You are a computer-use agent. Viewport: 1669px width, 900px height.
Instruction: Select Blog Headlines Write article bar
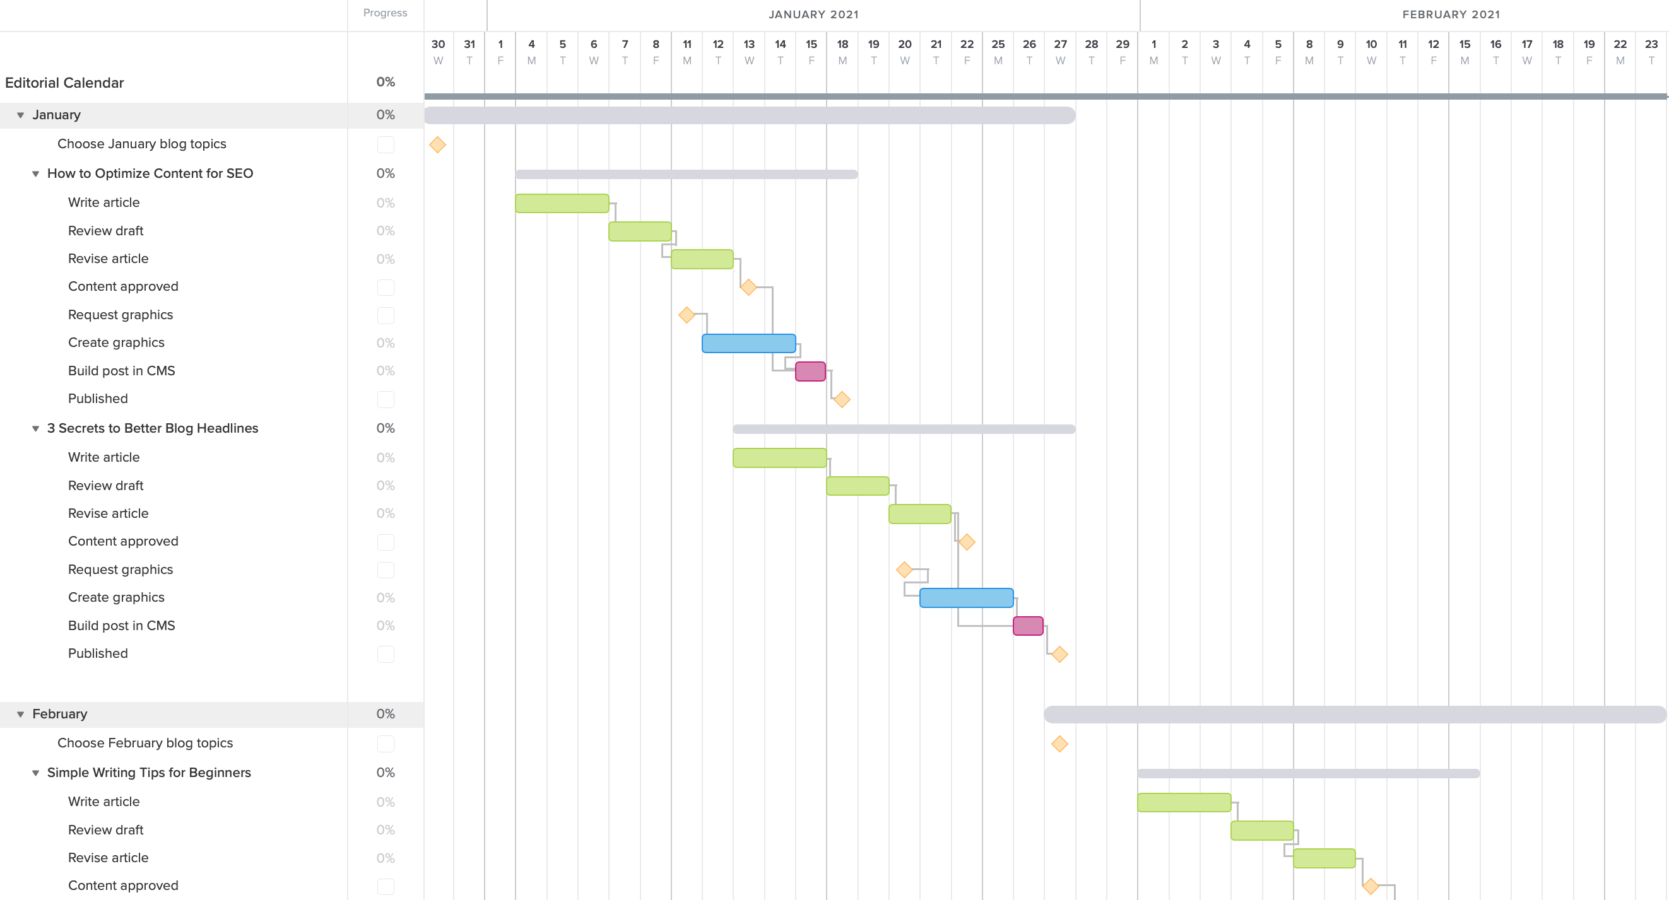[x=779, y=458]
